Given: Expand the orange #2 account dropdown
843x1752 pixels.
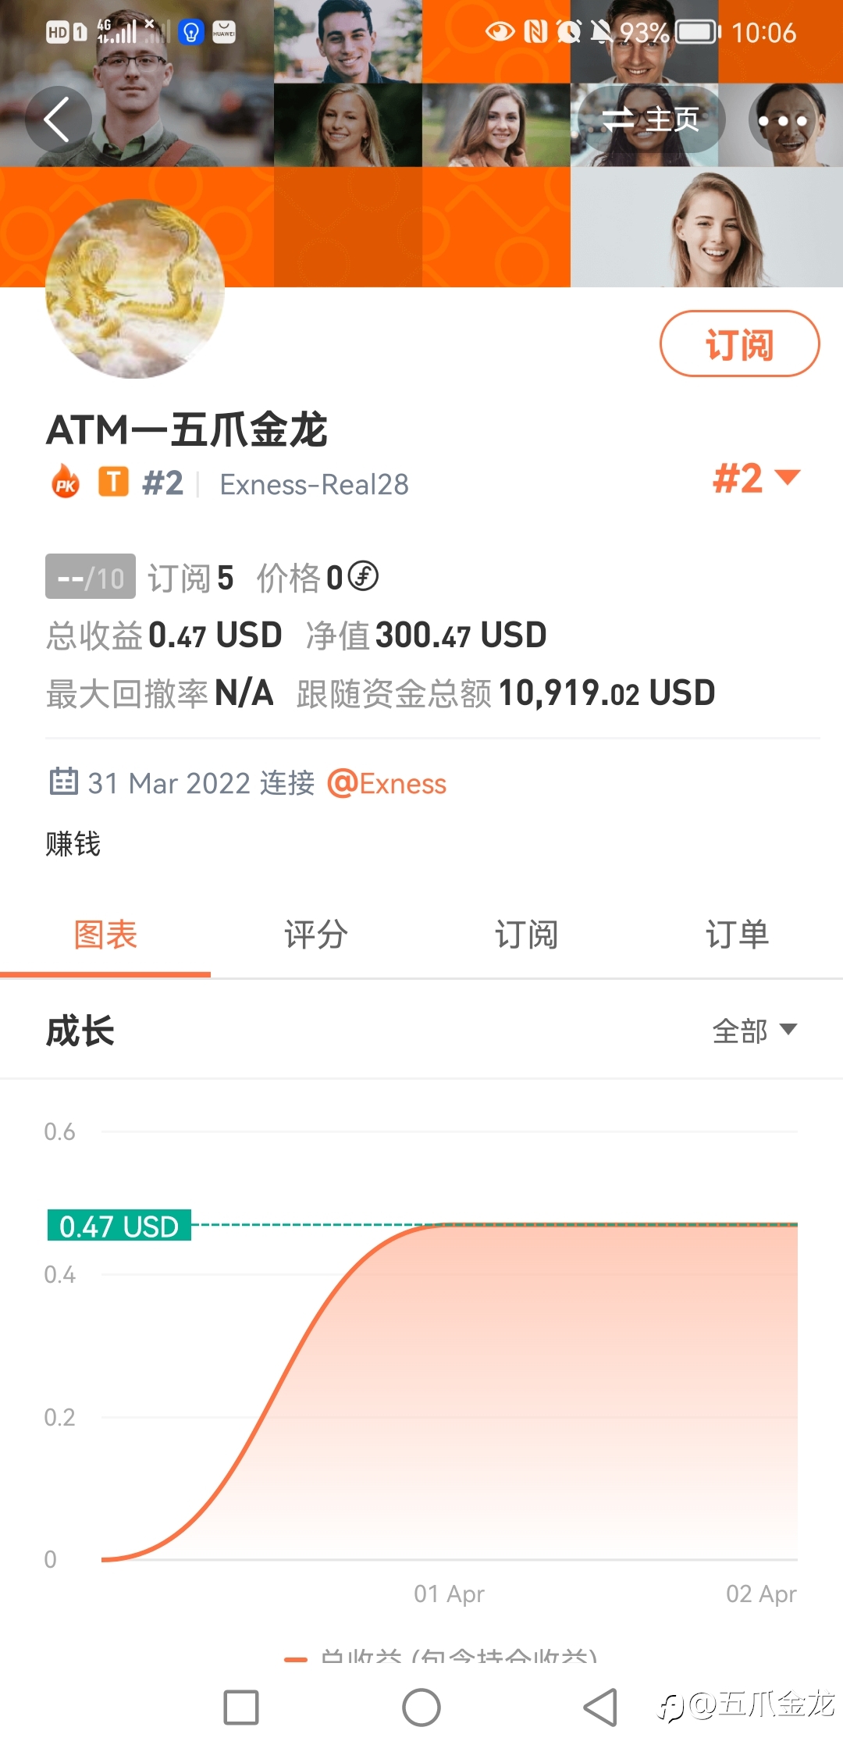Looking at the screenshot, I should 756,478.
